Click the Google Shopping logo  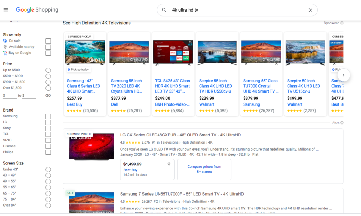pos(37,9)
